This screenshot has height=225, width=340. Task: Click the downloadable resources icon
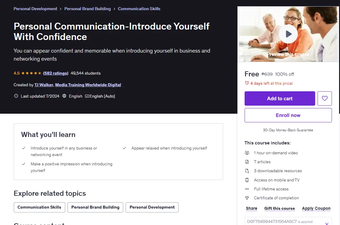247,171
